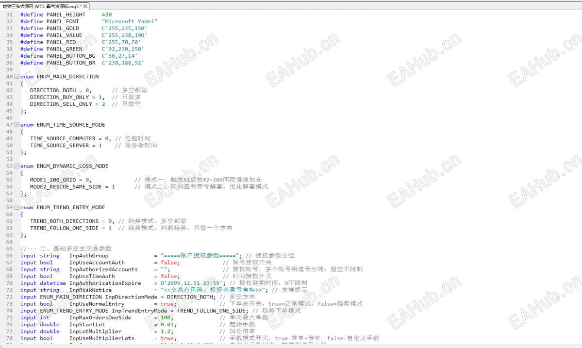Click the DIRECTION_SELL_ONLY enum member

point(61,104)
